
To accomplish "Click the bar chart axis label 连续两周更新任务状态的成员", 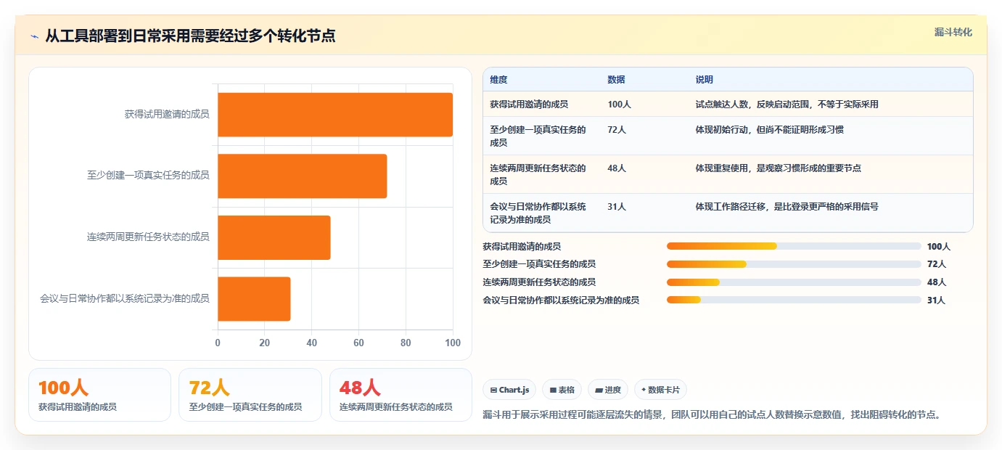I will point(148,237).
